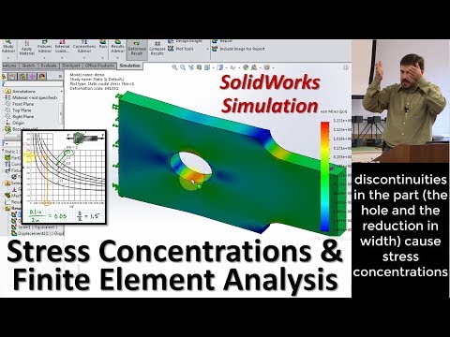Open Fixtures Advisor
The image size is (450, 337).
[x=44, y=46]
